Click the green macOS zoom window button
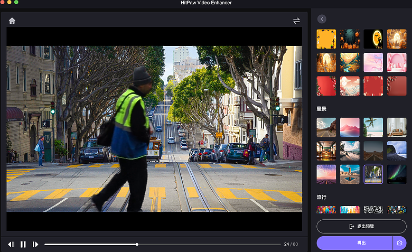 pyautogui.click(x=16, y=2)
